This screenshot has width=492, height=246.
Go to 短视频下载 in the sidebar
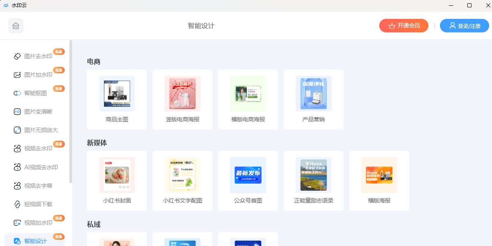[34, 204]
